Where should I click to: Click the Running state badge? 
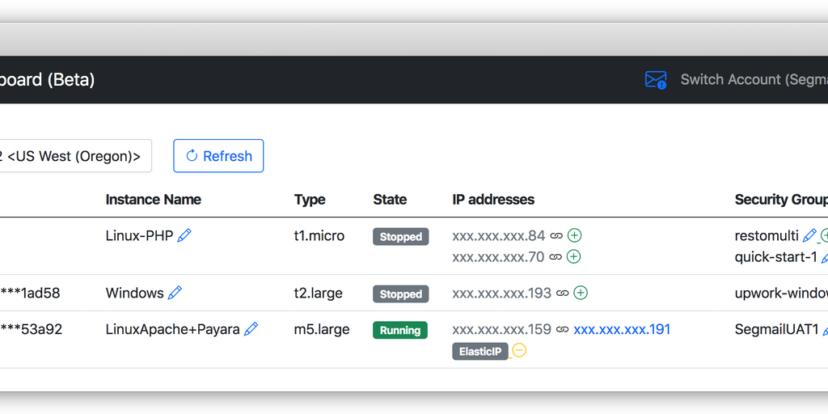click(x=399, y=330)
